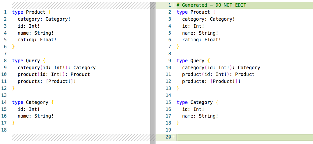Viewport: 313px width, 144px height.
Task: Click the closing brace on line 18
Action: coord(178,123)
